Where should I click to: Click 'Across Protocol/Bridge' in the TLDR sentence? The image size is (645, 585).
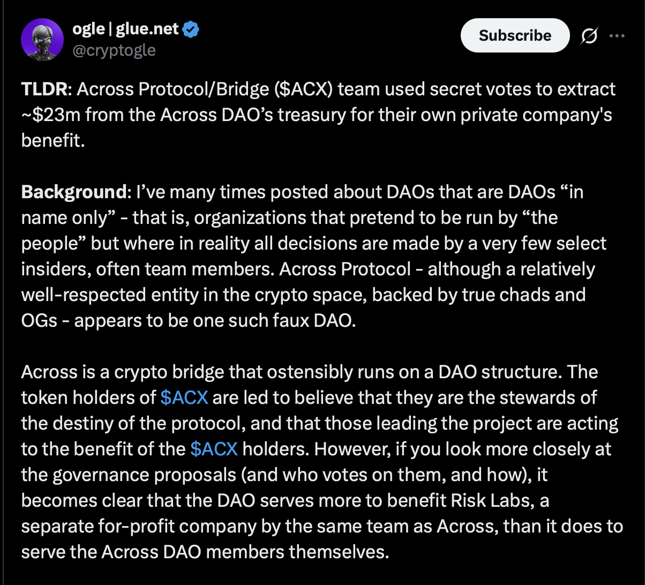pyautogui.click(x=172, y=89)
